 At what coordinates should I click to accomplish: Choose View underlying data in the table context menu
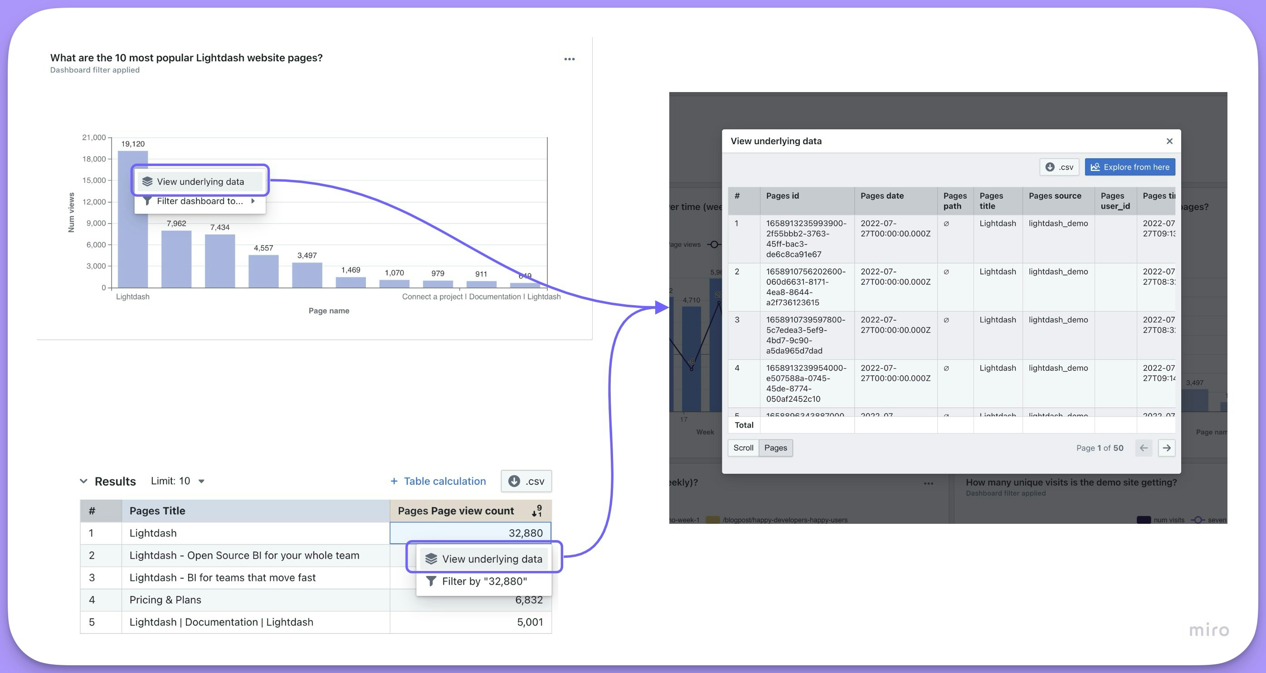(492, 559)
